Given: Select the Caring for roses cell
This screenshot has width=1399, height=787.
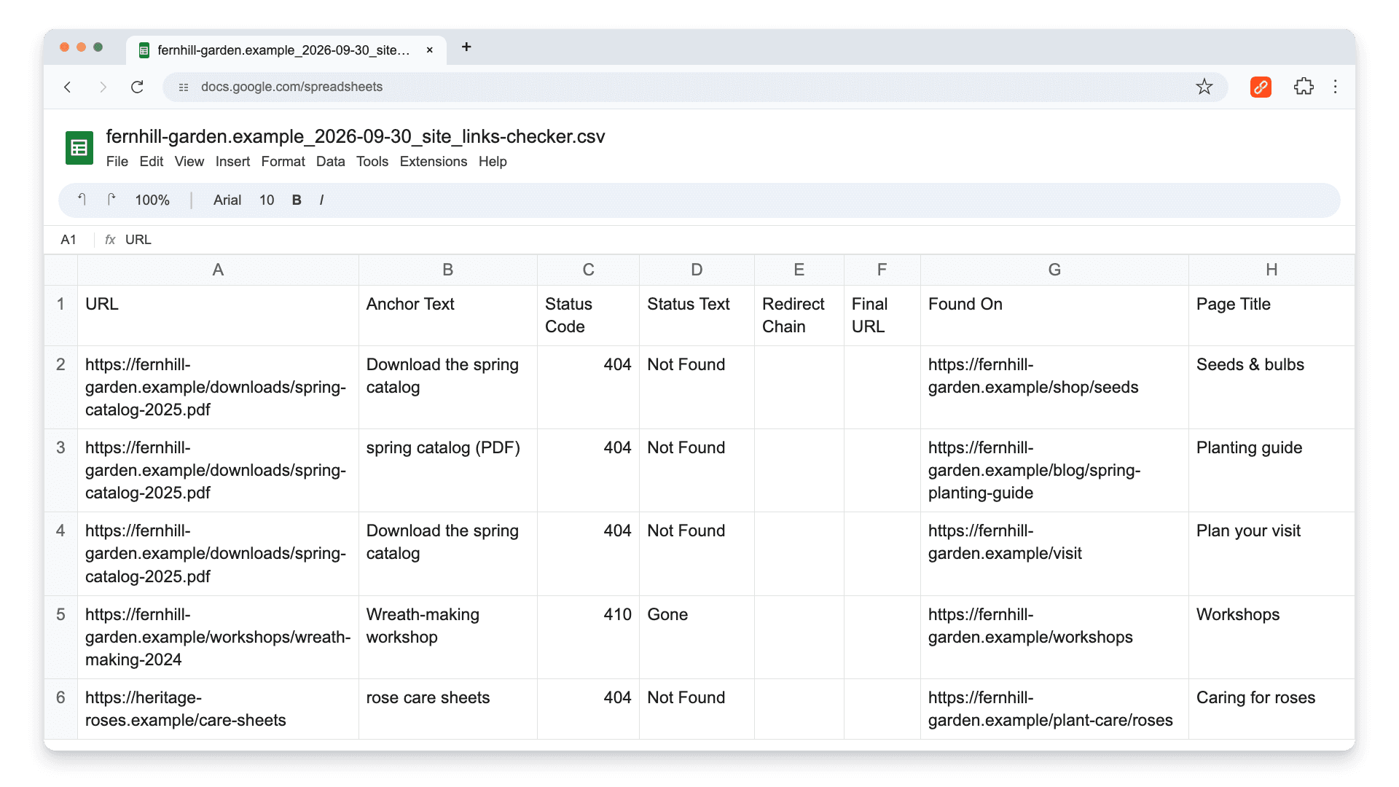Looking at the screenshot, I should pos(1271,709).
